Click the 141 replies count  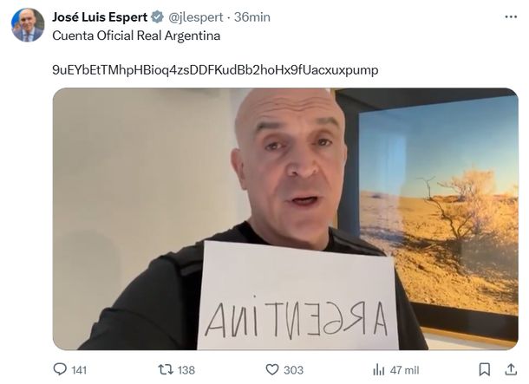[x=79, y=370]
